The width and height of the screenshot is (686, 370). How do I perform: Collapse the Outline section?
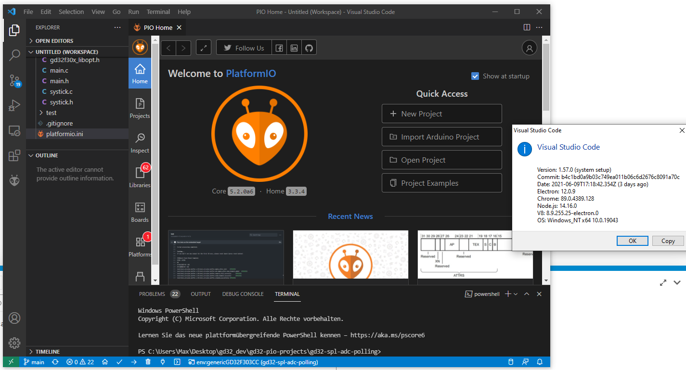[77, 155]
